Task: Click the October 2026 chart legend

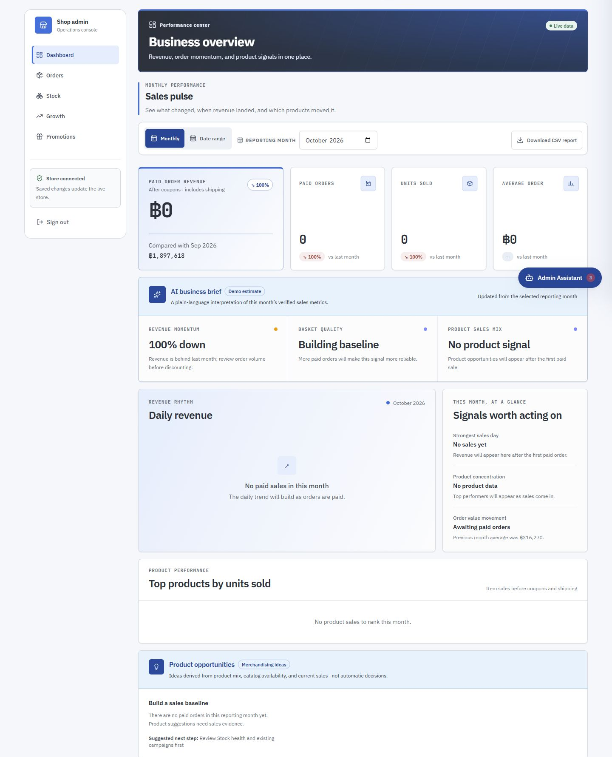Action: click(x=405, y=403)
